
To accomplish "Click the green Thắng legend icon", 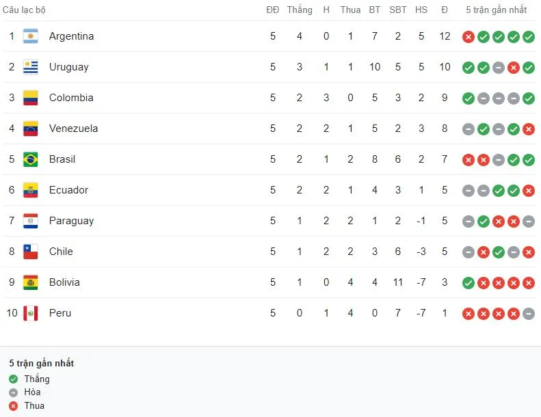I will (x=14, y=379).
